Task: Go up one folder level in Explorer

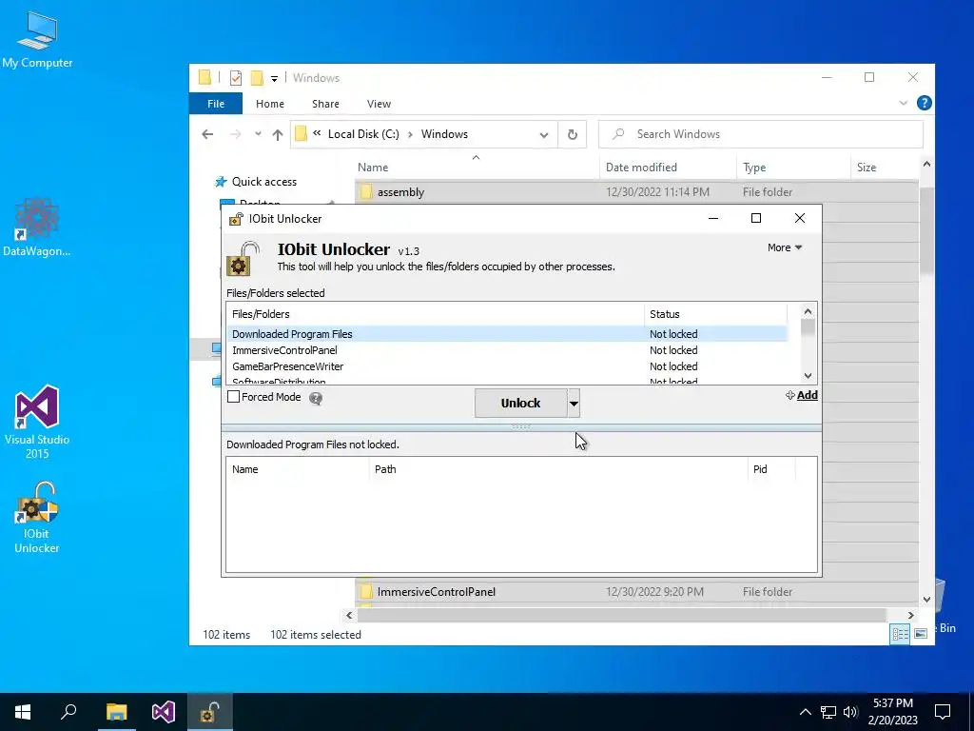Action: click(278, 134)
